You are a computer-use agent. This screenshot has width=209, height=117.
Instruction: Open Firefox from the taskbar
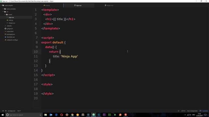coord(67,115)
